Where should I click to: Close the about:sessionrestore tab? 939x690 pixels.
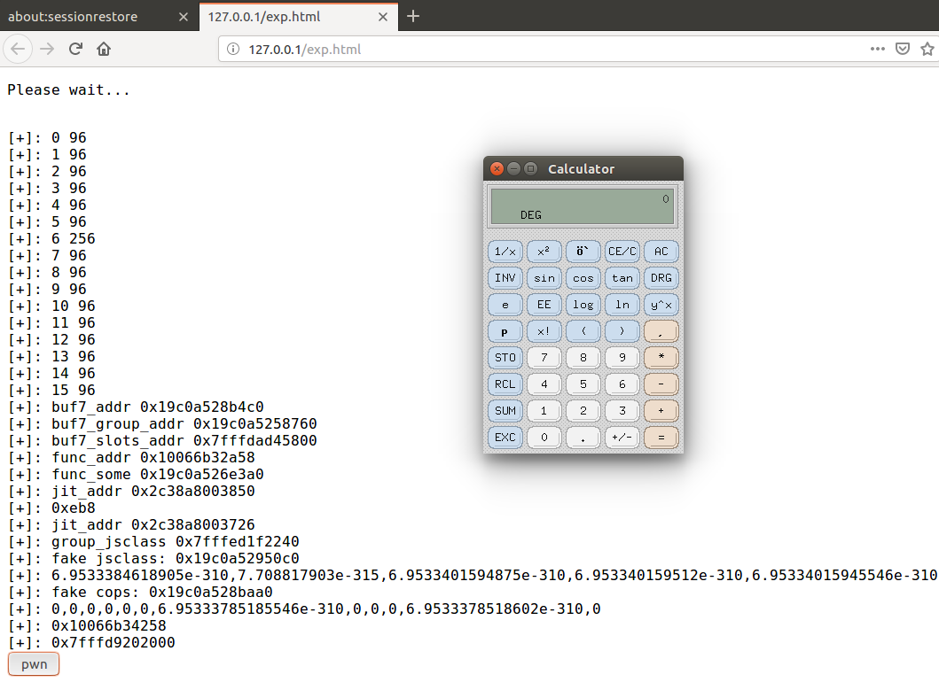184,17
